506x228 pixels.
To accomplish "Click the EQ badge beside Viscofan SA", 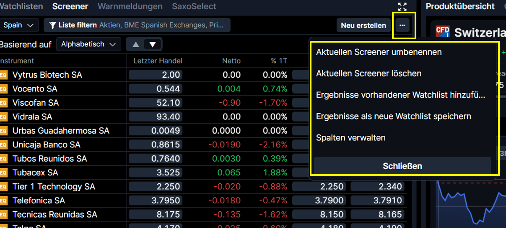I will coord(3,103).
